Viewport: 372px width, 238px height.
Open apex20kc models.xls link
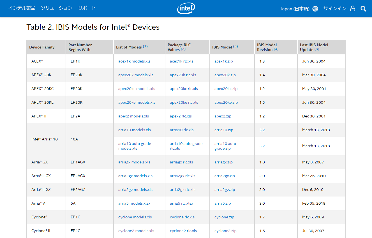point(137,89)
